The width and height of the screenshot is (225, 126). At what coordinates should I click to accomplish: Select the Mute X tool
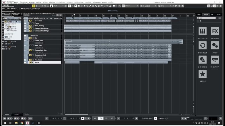(x=93, y=6)
